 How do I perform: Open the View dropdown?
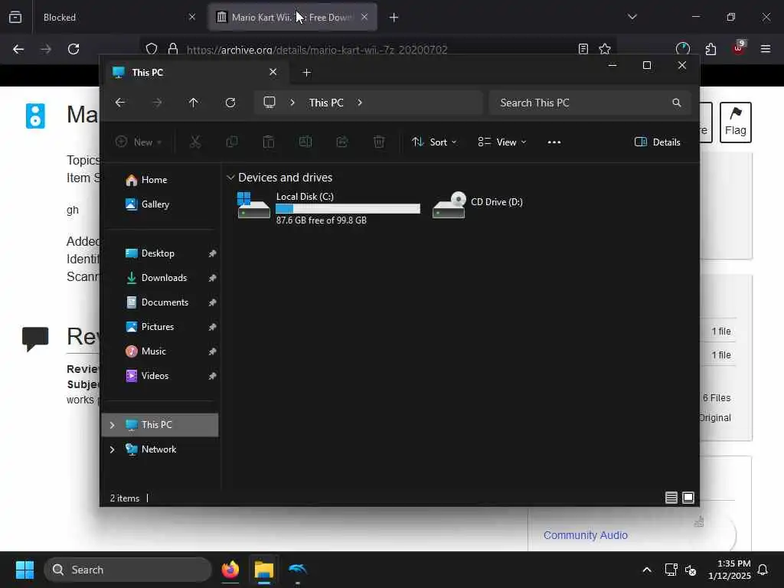pyautogui.click(x=501, y=142)
